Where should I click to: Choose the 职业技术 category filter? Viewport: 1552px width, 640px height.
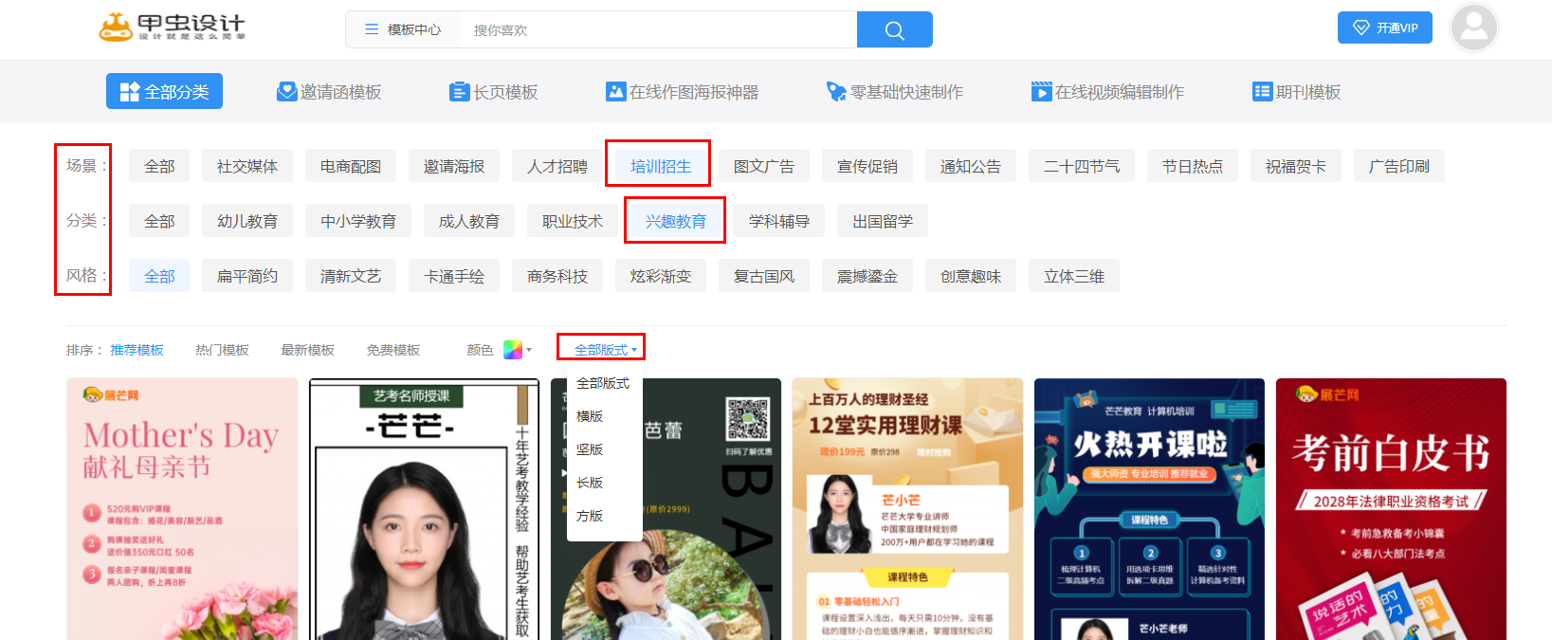click(x=573, y=221)
